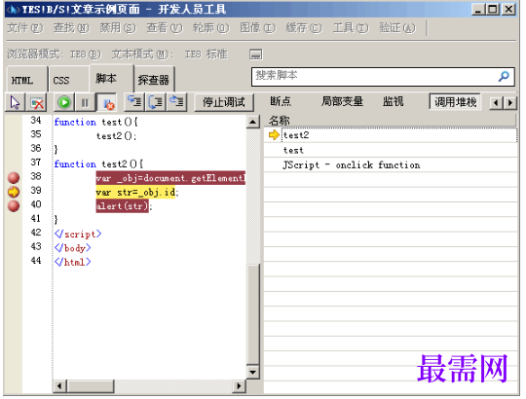Select the element-picker arrow tool

[x=15, y=102]
